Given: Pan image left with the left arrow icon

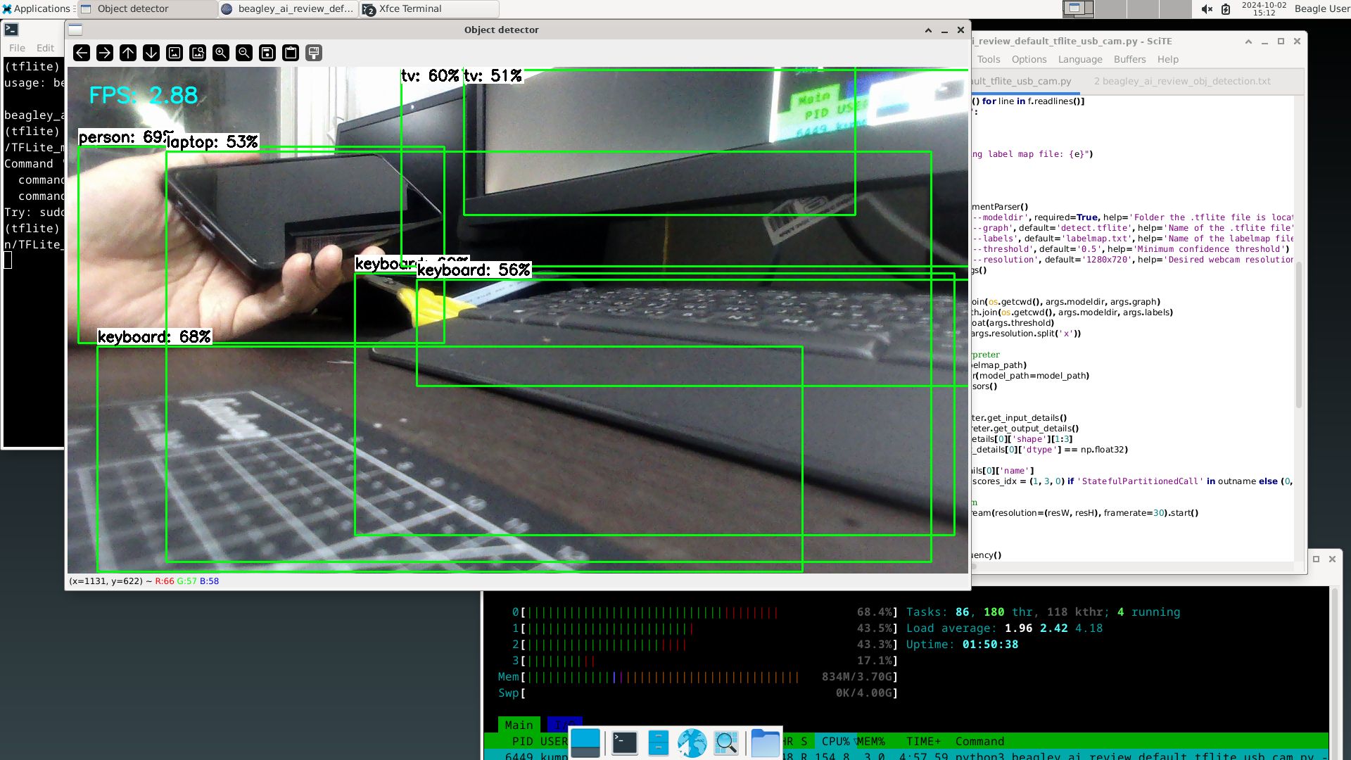Looking at the screenshot, I should click(82, 53).
